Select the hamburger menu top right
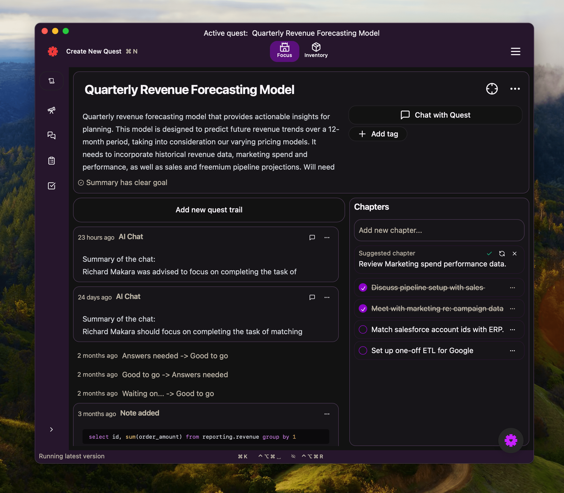 (x=516, y=51)
